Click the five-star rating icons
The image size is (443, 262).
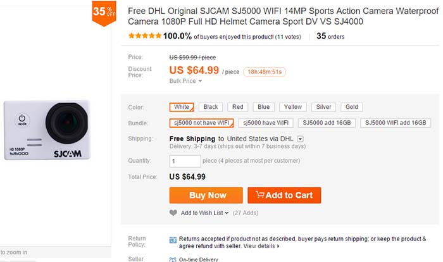point(144,36)
